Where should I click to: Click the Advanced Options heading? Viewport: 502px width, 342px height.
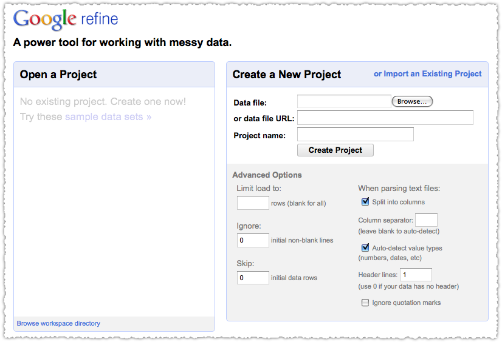pos(267,175)
